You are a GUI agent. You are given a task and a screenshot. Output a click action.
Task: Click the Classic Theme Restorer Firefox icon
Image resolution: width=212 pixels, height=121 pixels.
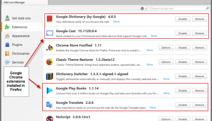pos(49,62)
